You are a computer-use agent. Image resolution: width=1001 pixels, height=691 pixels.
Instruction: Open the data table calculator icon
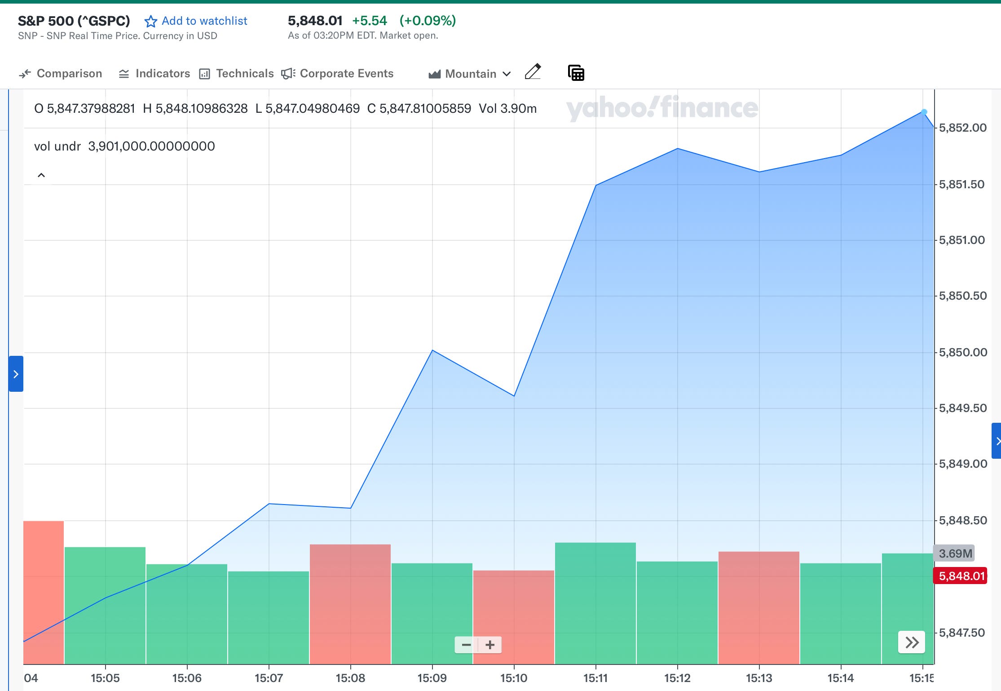(x=576, y=73)
